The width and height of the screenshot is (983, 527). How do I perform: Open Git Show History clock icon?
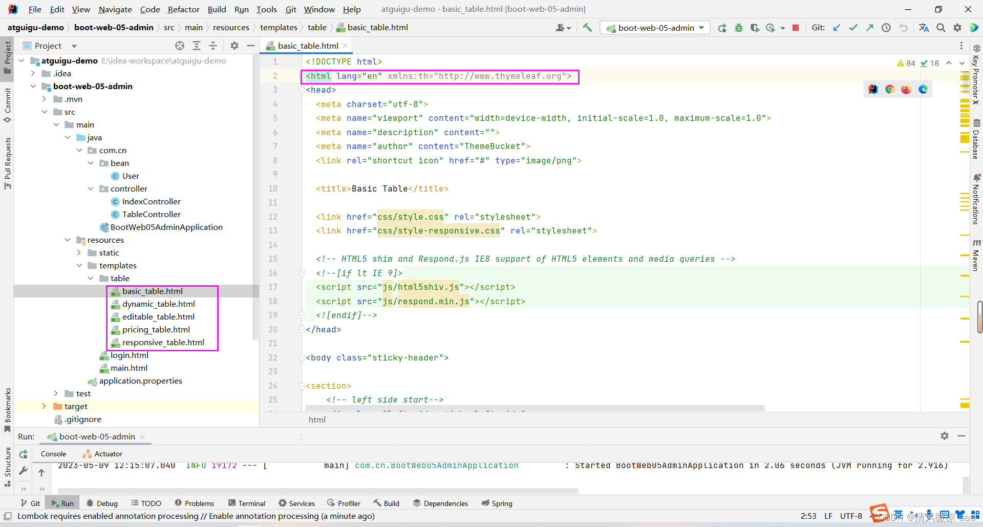tap(886, 28)
